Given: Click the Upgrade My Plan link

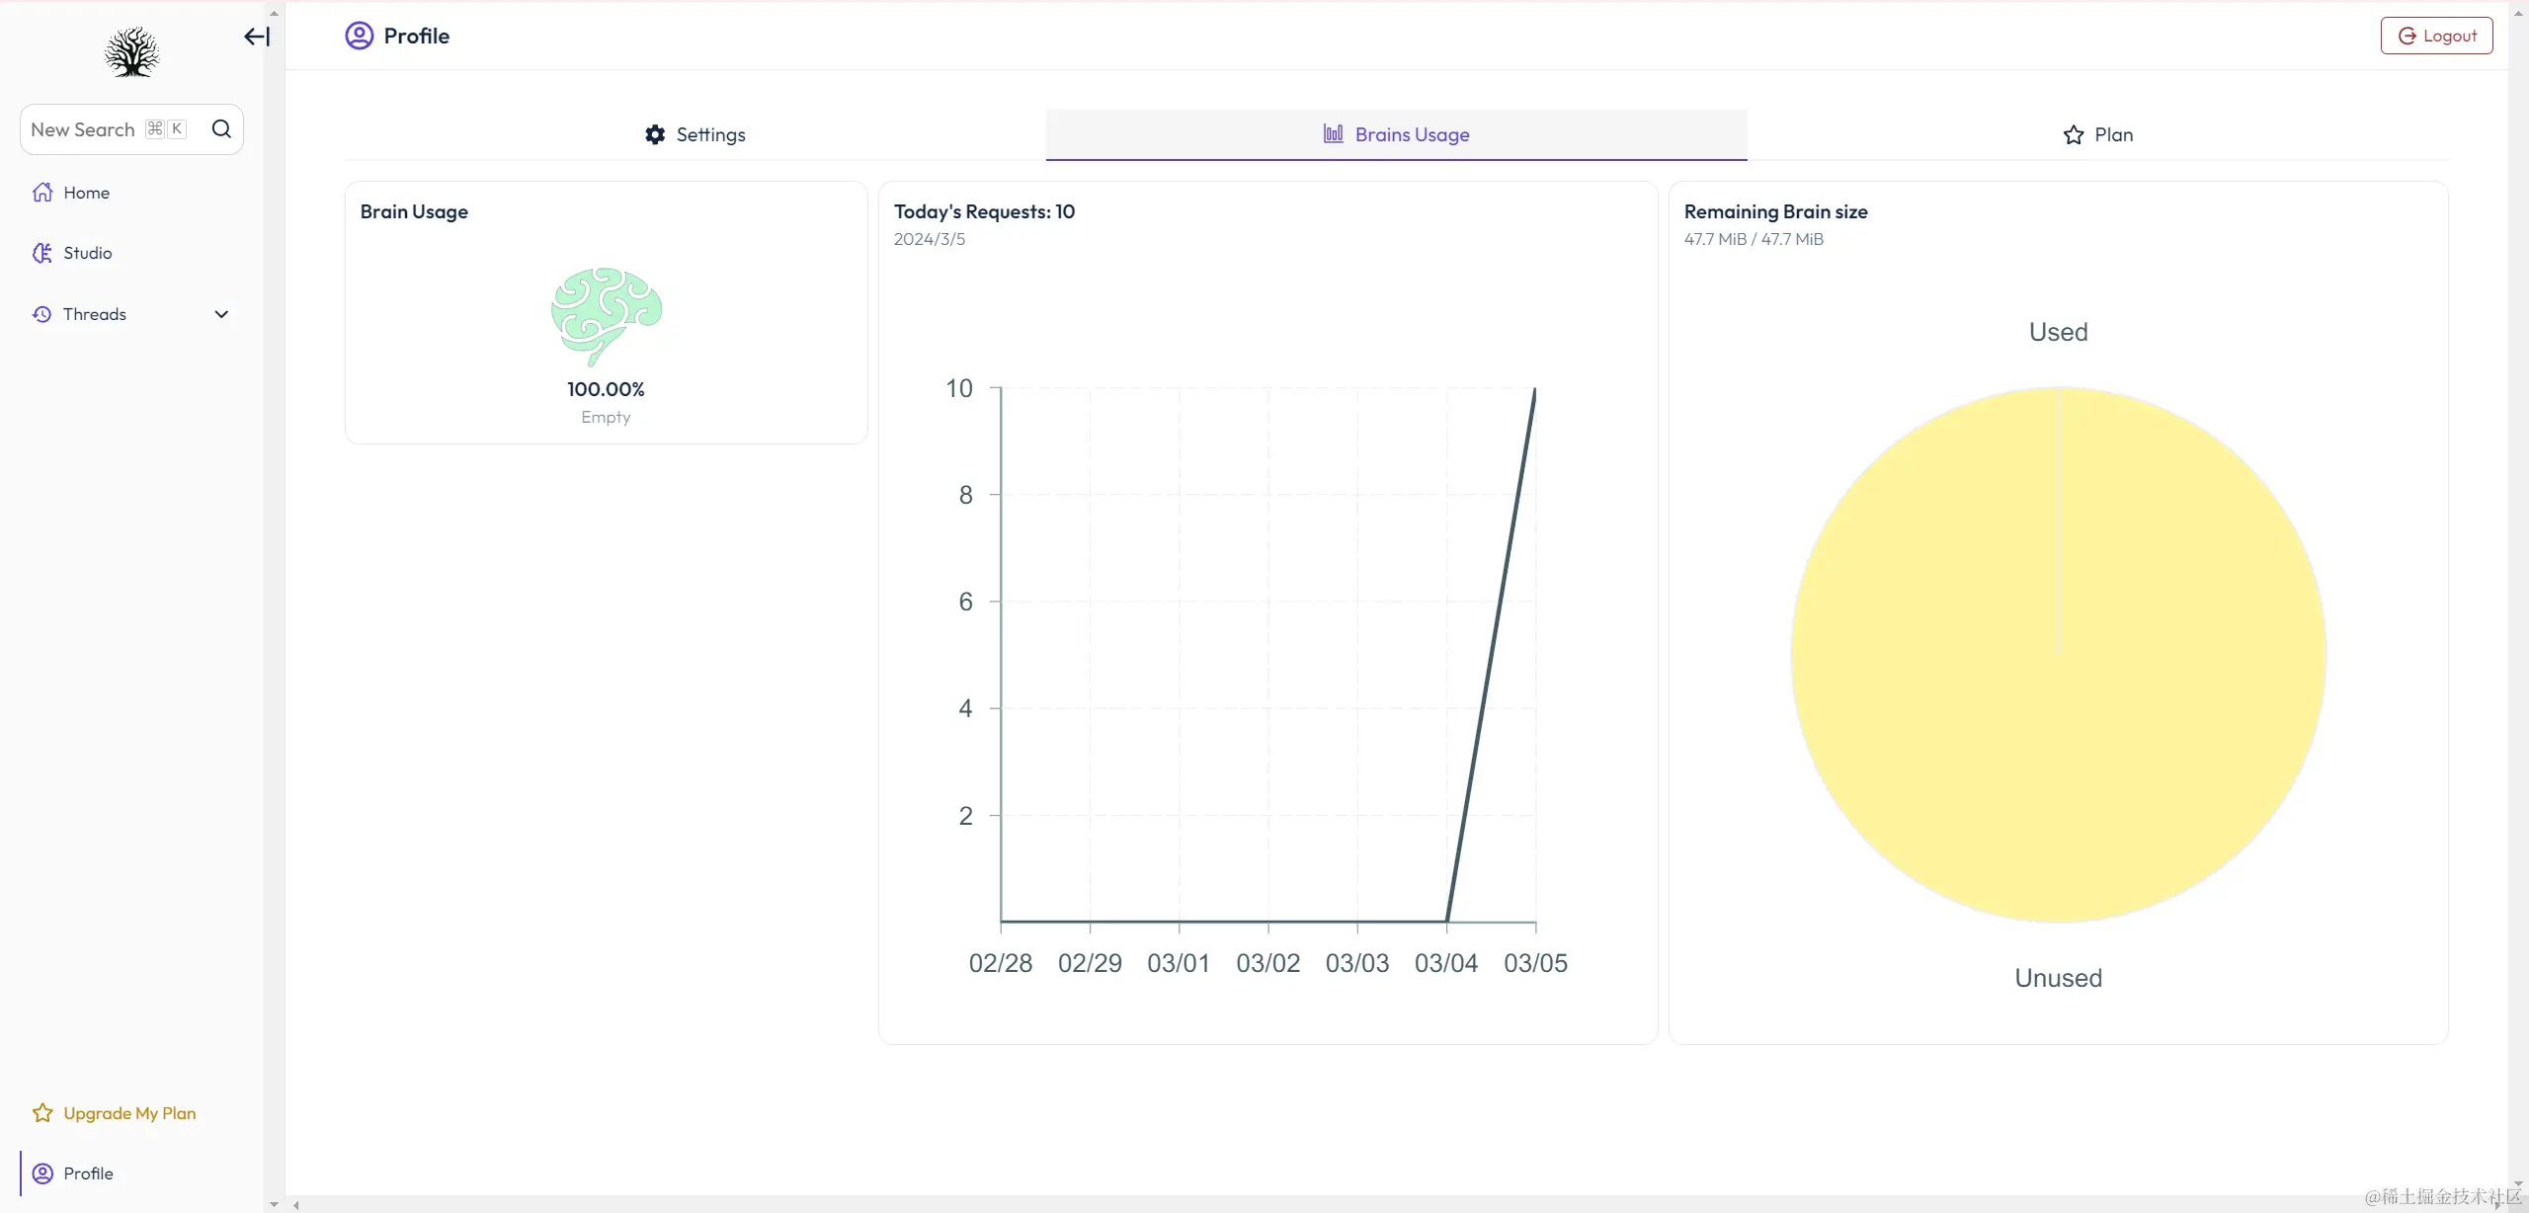Looking at the screenshot, I should click(x=129, y=1113).
